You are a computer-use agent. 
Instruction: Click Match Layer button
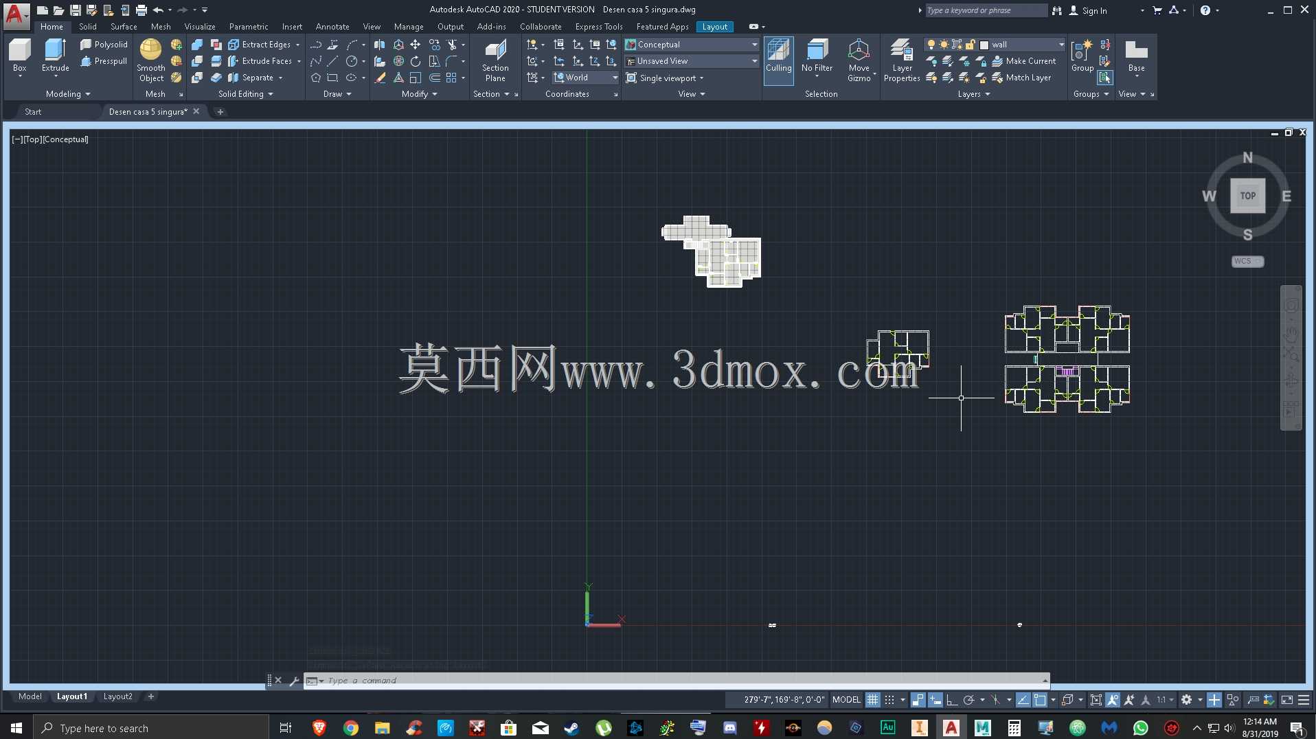1021,78
